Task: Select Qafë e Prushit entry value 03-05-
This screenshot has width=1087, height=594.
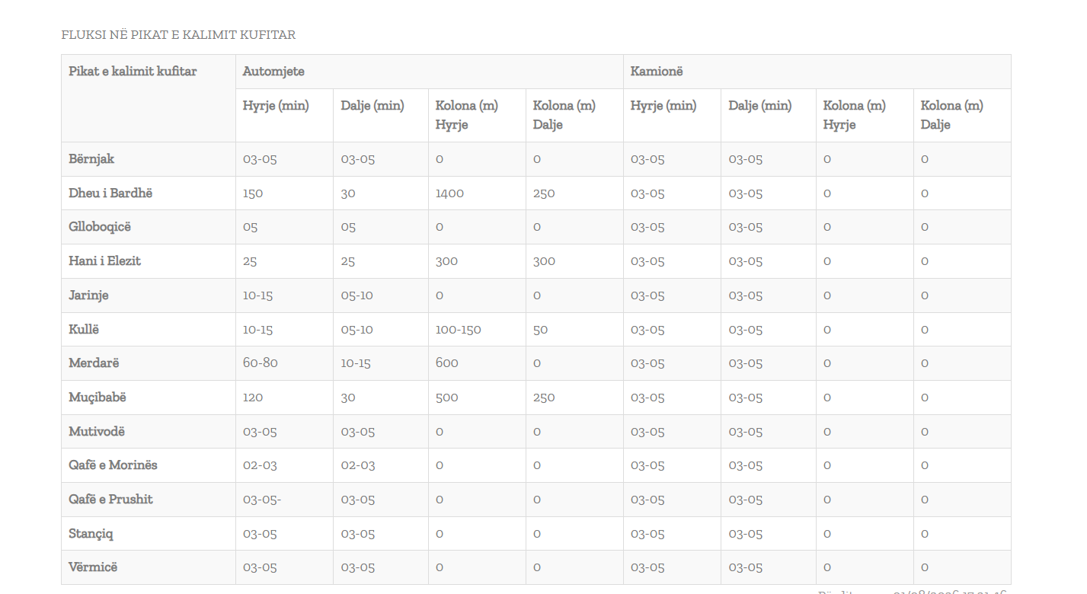Action: [x=263, y=500]
